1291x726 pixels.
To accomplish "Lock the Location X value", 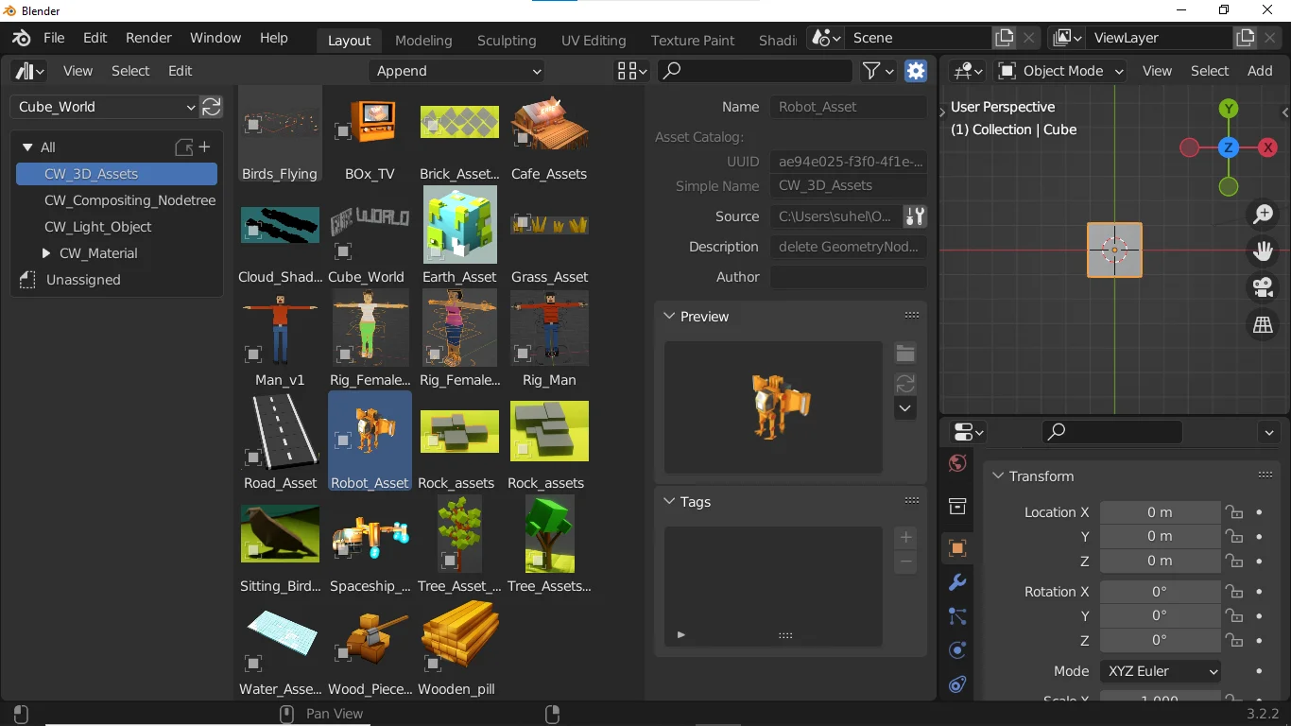I will tap(1234, 511).
